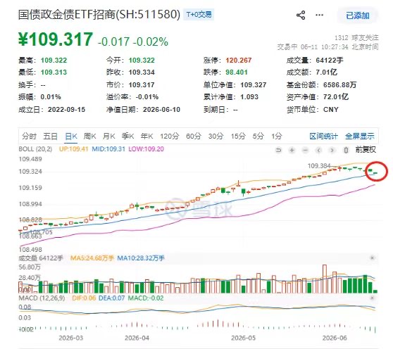Click the MA5:24.68万手 volume label
Screen dimensions: 393x349
pos(92,258)
